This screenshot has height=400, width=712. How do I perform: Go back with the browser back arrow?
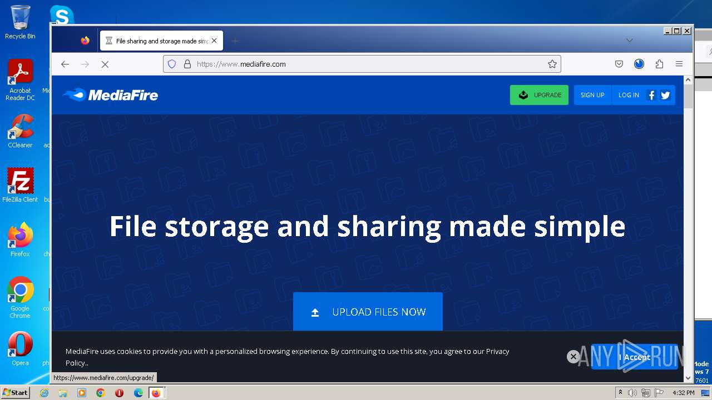[x=65, y=64]
